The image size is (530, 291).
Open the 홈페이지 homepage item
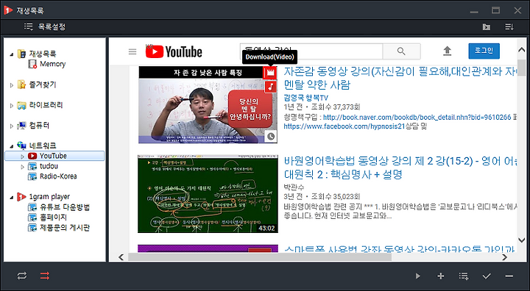47,218
